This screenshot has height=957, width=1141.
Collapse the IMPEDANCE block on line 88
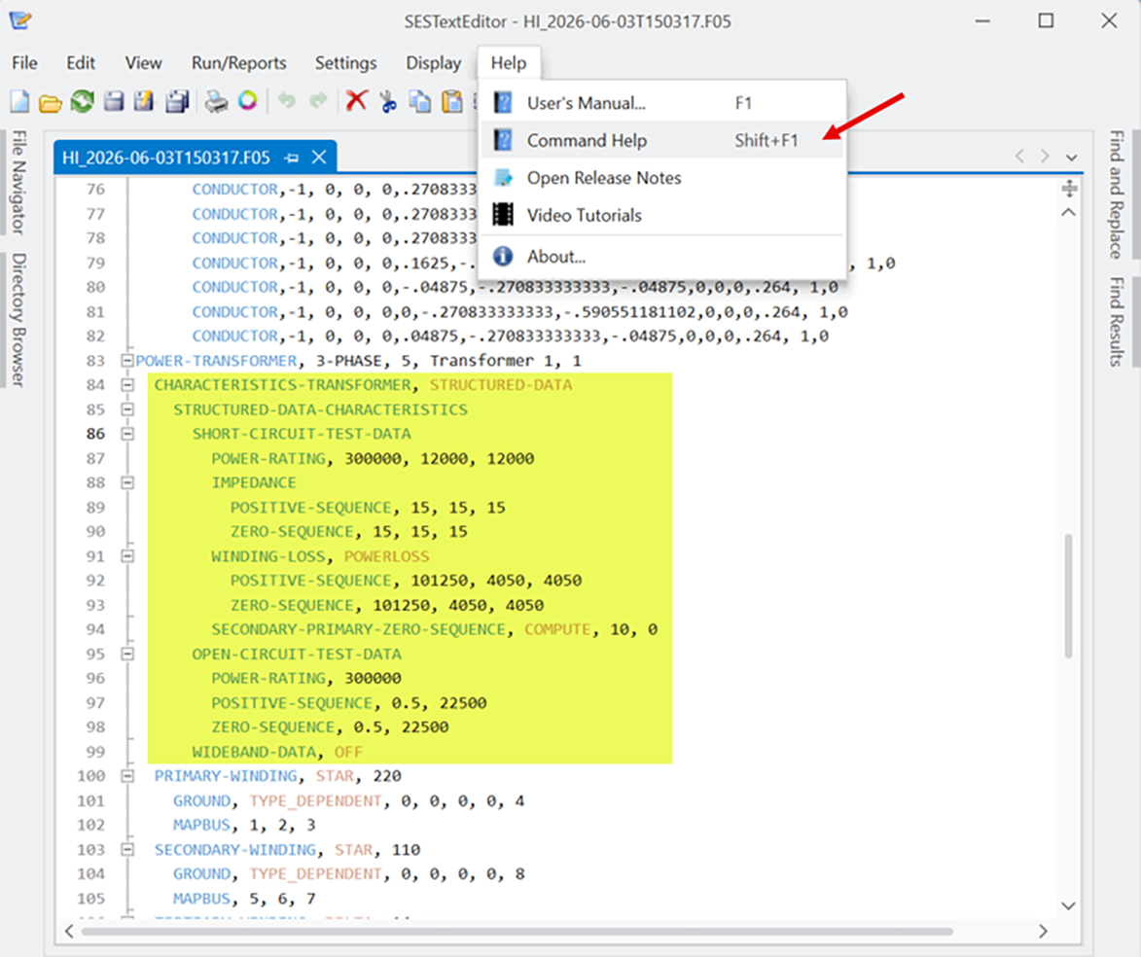click(127, 482)
